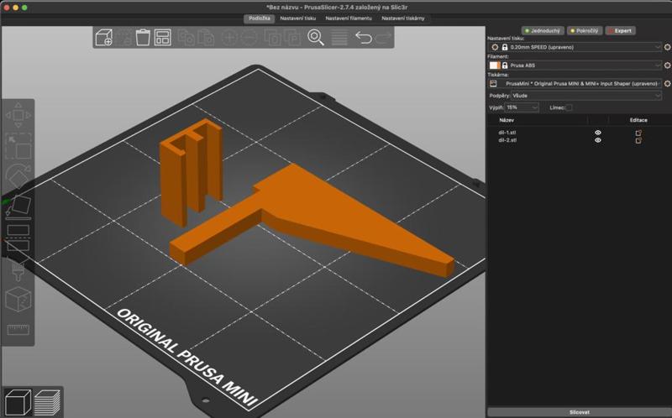Select the Expert mode button
Screen dimensions: 672x418
click(621, 31)
